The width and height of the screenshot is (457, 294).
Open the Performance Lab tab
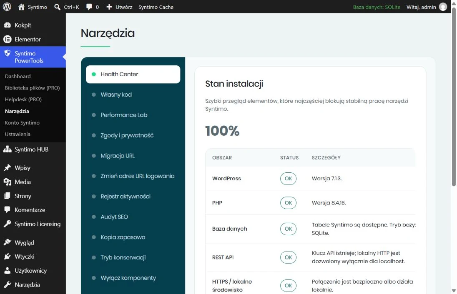(133, 115)
